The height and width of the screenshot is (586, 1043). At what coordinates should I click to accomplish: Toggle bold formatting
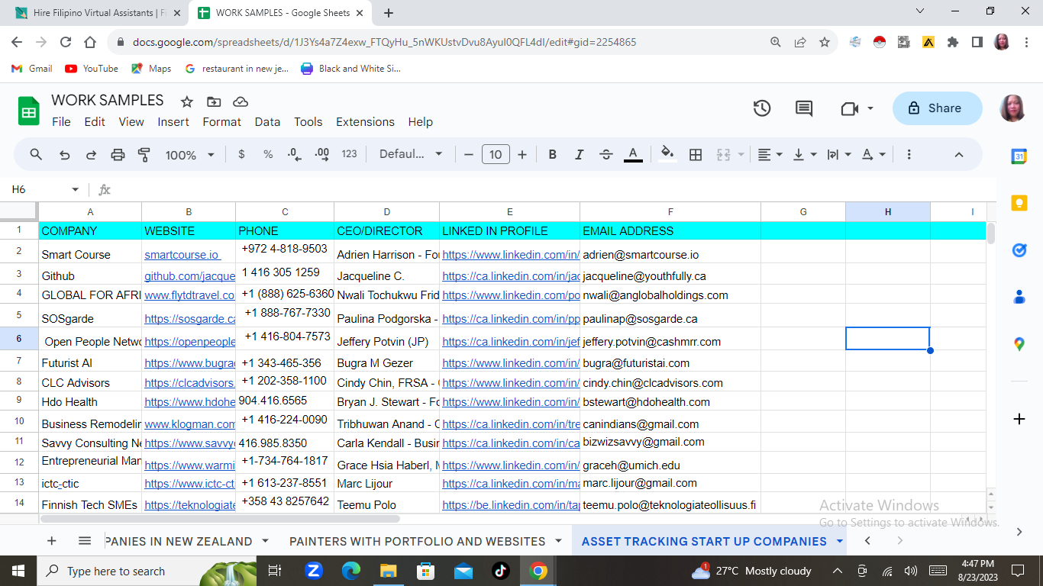click(553, 154)
